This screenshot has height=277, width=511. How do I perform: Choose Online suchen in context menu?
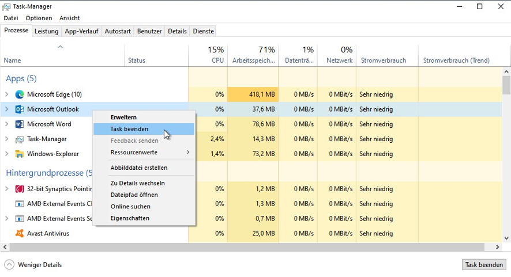144,206
